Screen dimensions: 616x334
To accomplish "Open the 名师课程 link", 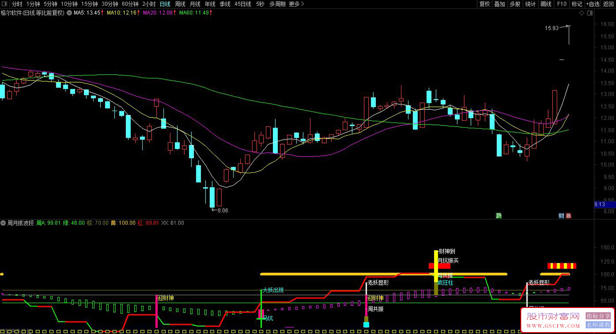I will (598, 325).
